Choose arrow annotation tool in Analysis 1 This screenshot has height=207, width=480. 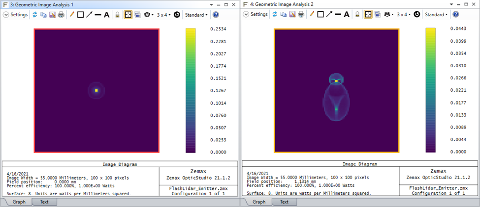[x=89, y=15]
